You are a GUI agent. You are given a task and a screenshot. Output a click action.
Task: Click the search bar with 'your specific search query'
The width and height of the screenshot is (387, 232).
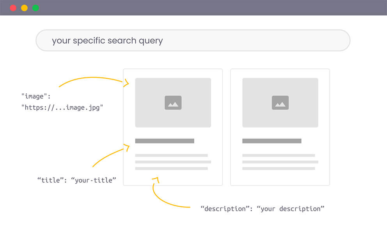(x=193, y=40)
